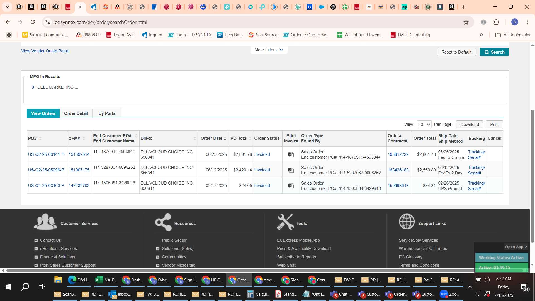535x301 pixels.
Task: Bookmark this page with star icon
Action: (x=466, y=22)
